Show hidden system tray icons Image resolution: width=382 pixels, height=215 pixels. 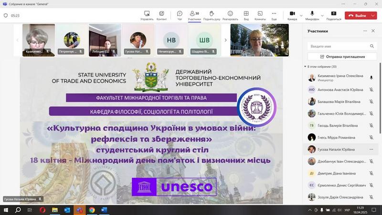(x=309, y=210)
